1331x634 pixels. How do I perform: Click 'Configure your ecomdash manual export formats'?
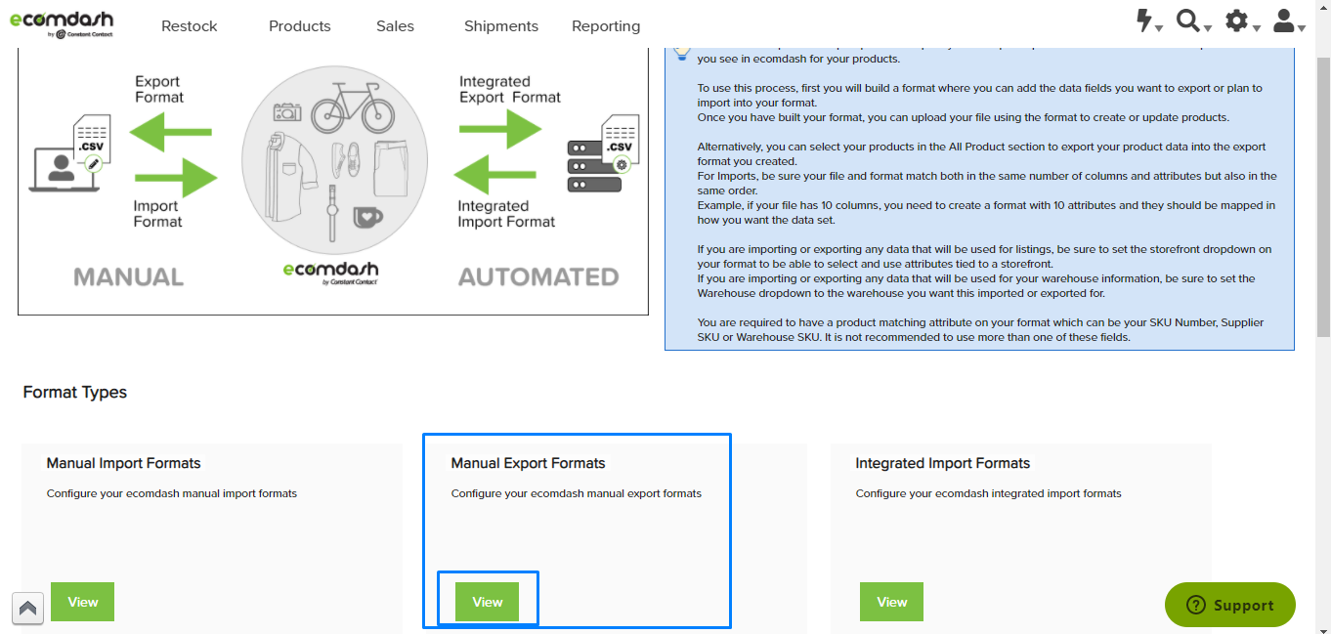point(577,493)
